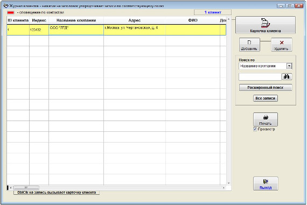Minimize the Журнал клиентов window

click(x=281, y=6)
